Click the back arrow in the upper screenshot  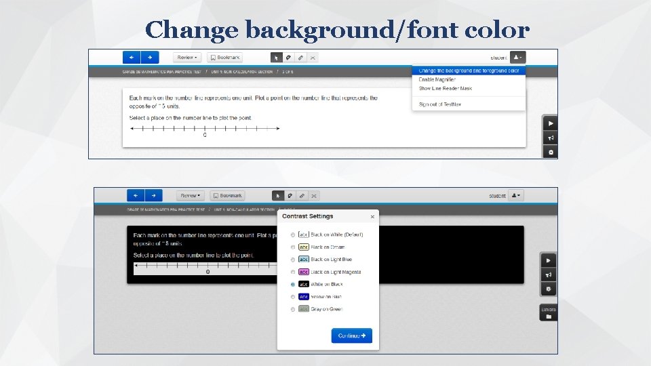point(132,57)
